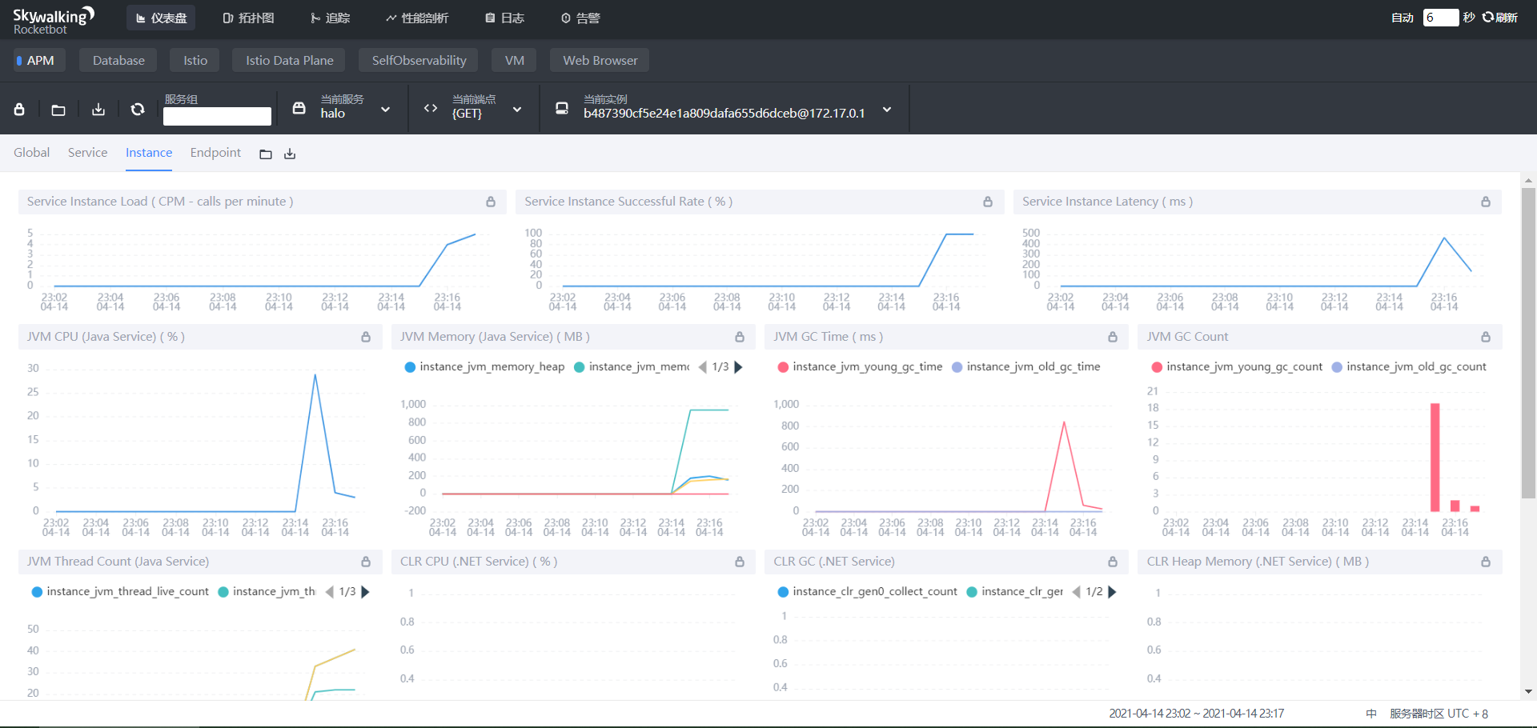The width and height of the screenshot is (1537, 728).
Task: Go to next JVM Thread legend page
Action: click(x=366, y=592)
